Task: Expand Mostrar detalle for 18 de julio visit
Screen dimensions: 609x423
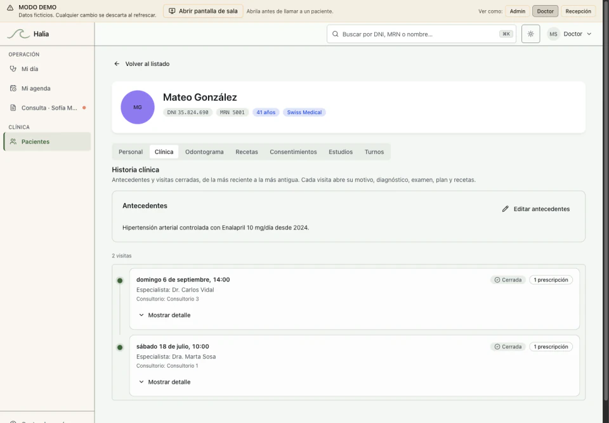Action: coord(165,382)
